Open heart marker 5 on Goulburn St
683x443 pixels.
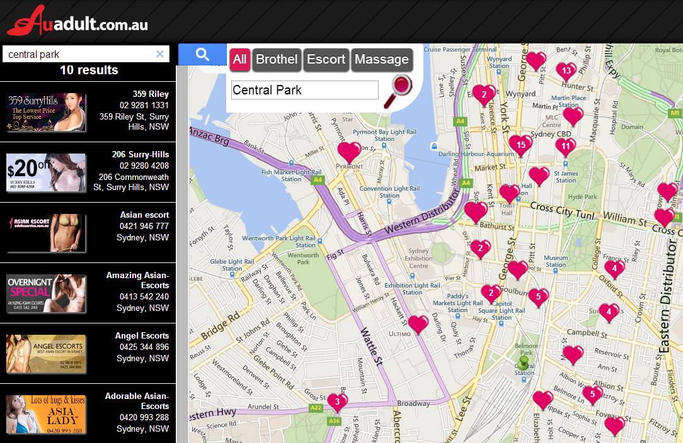538,298
